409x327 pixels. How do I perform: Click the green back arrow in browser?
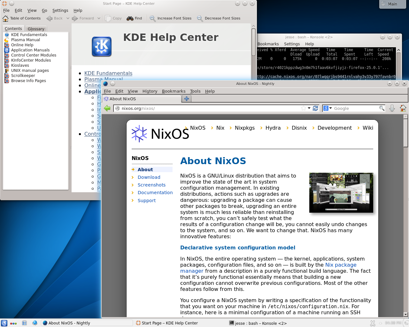[x=107, y=108]
